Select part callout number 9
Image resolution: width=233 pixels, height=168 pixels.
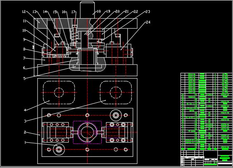coord(24,40)
